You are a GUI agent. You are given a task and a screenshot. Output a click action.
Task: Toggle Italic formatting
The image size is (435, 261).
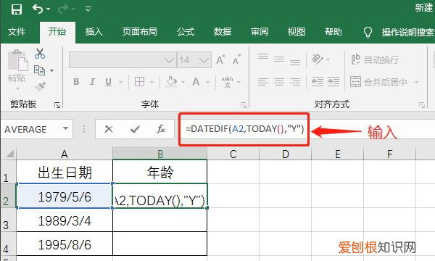tap(92, 82)
